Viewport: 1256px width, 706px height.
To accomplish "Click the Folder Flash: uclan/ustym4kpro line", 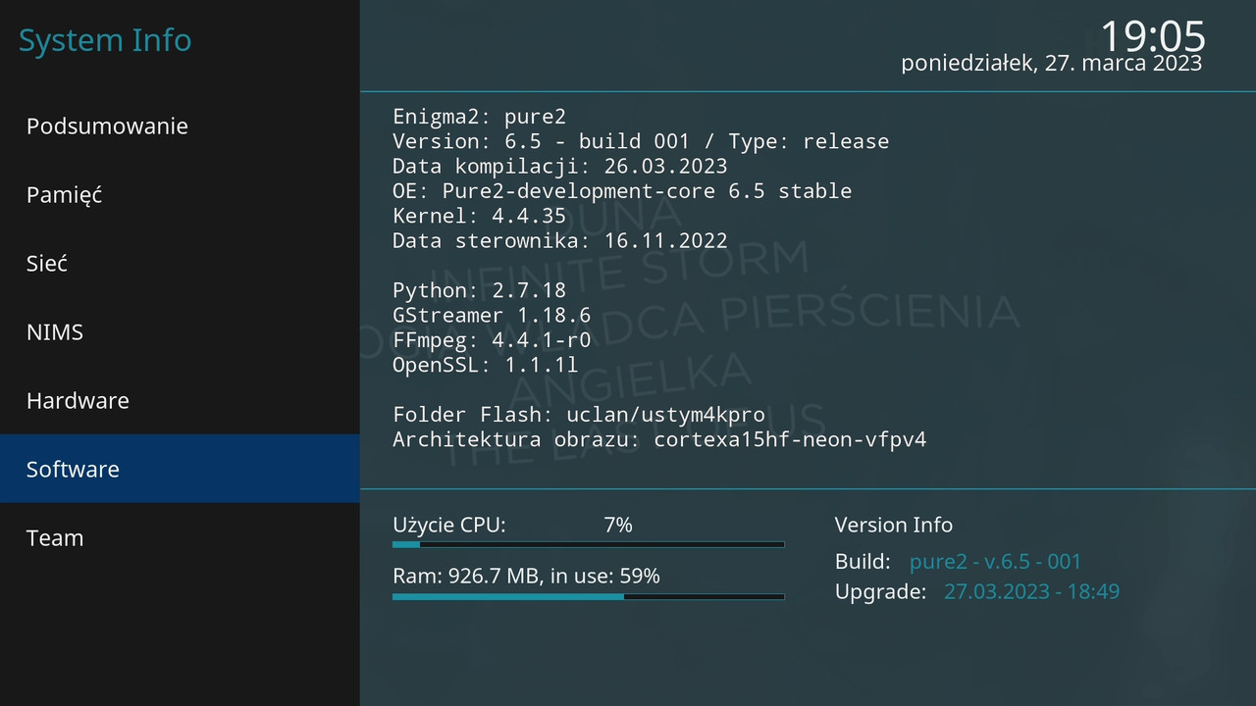I will coord(579,415).
